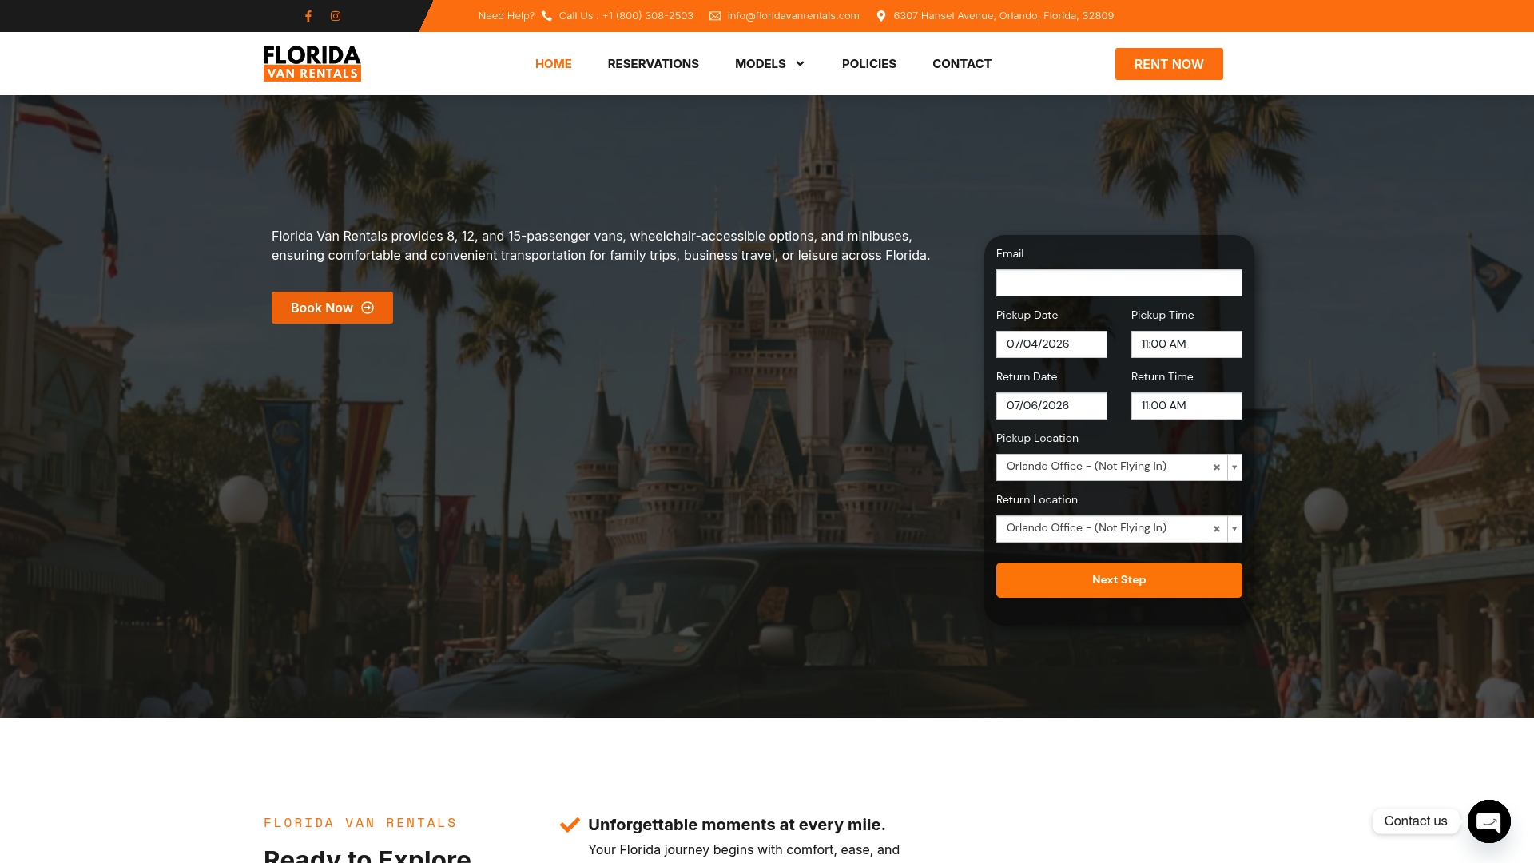Clear the Pickup Location selection
1534x863 pixels.
pyautogui.click(x=1217, y=467)
